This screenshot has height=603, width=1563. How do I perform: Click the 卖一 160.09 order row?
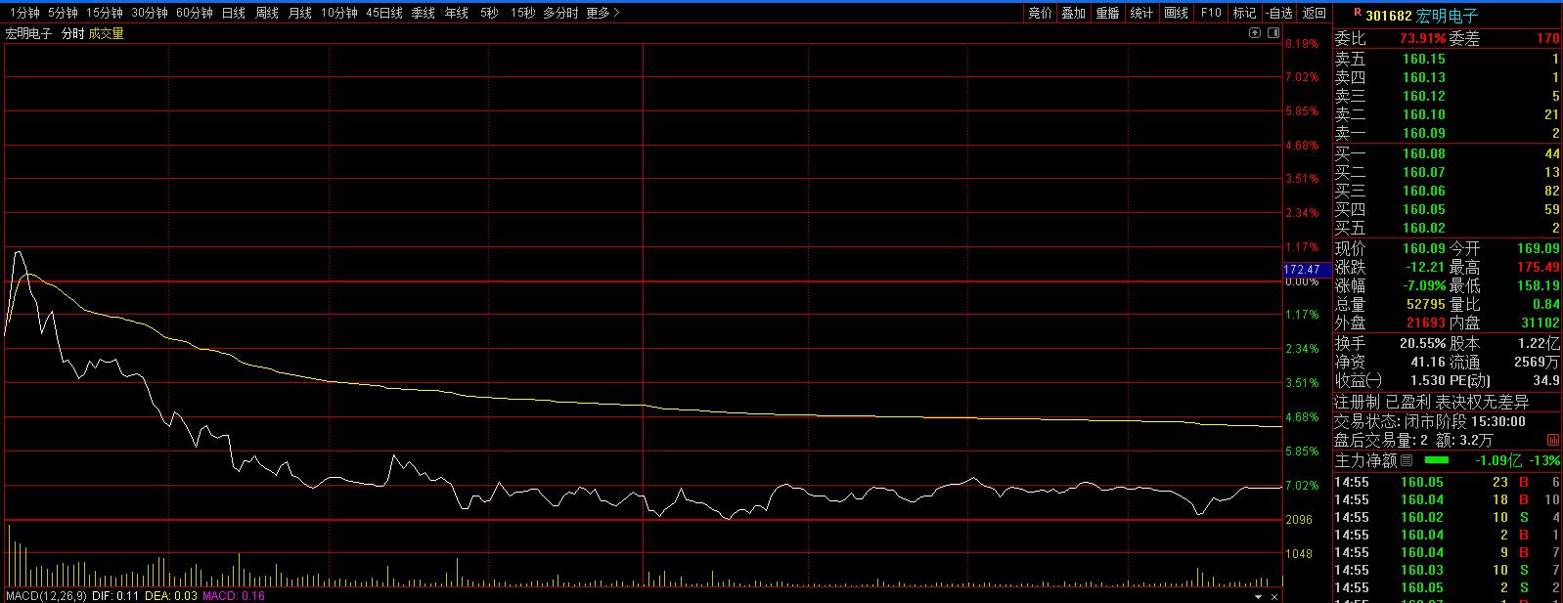1448,133
